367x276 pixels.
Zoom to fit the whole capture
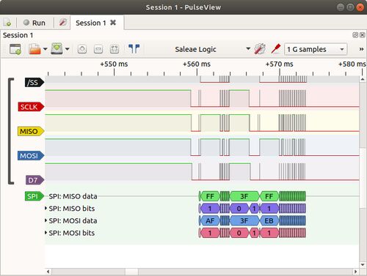pyautogui.click(x=115, y=49)
